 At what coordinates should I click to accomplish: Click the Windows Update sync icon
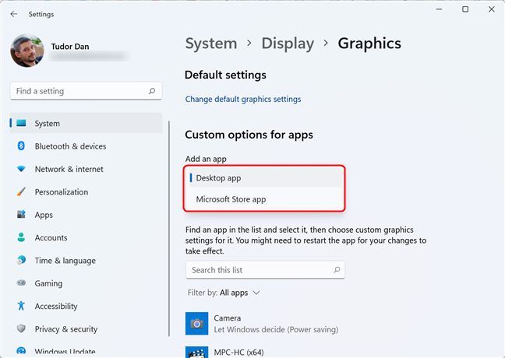(21, 351)
